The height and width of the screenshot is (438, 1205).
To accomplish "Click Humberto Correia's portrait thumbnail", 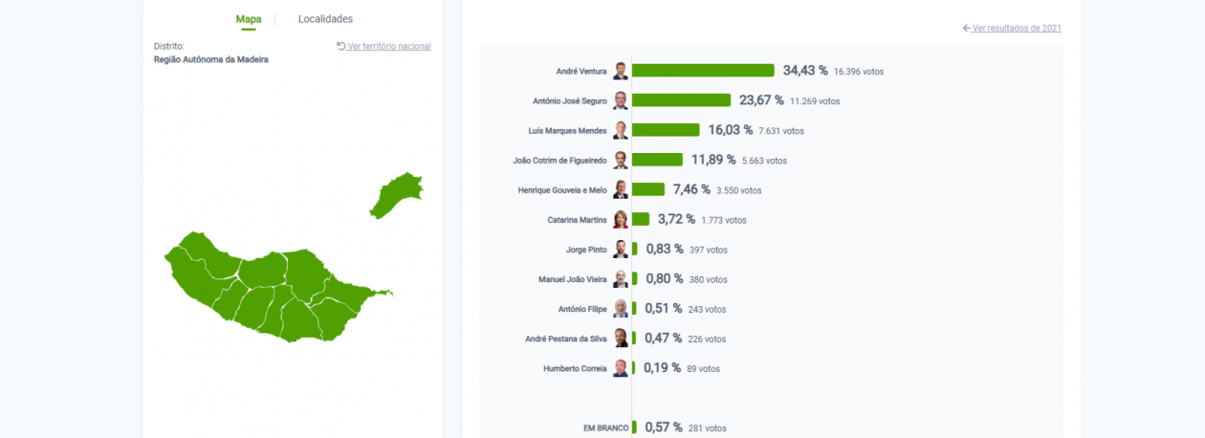I will click(x=621, y=368).
